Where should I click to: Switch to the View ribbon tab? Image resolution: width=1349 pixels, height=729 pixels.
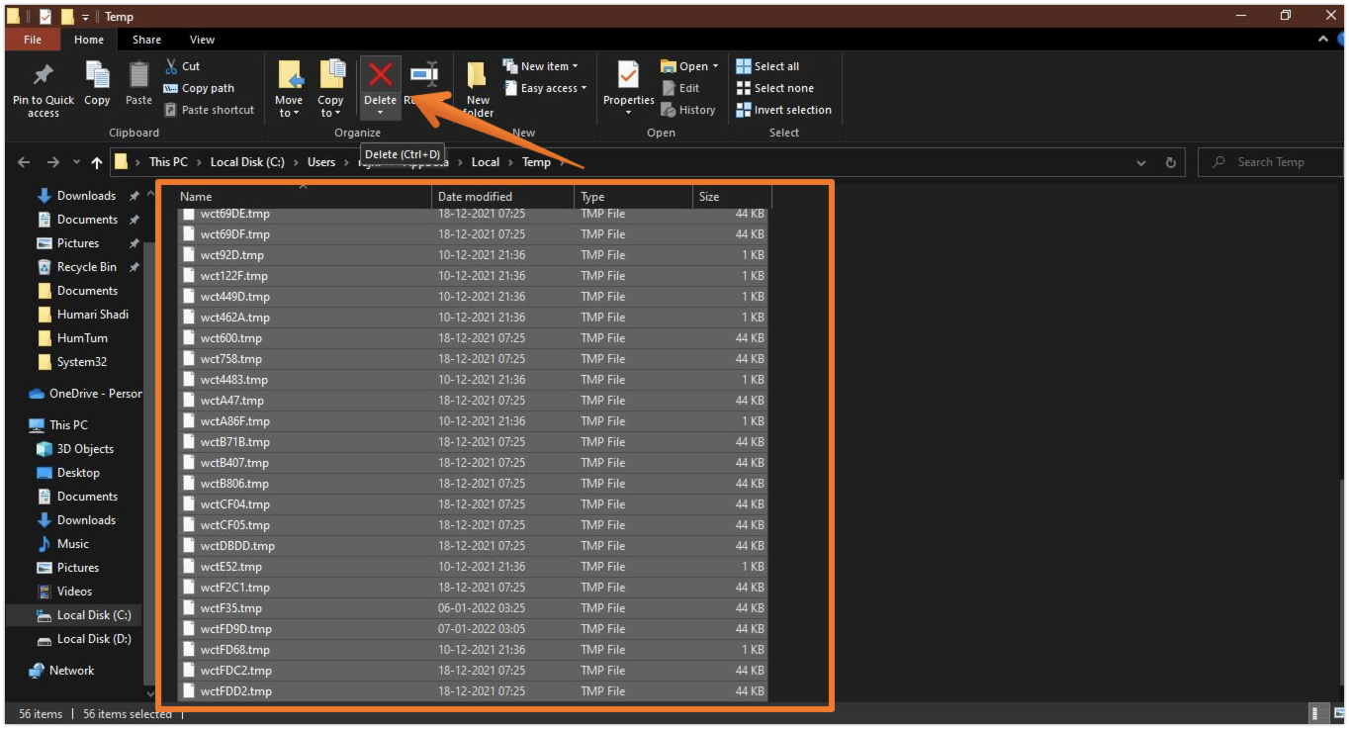coord(202,40)
